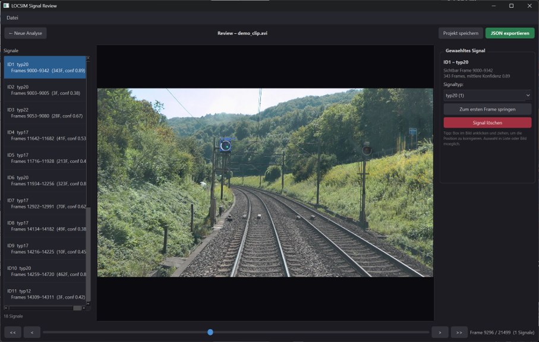This screenshot has width=539, height=342.
Task: Click the signal list vertical scrollbar
Action: click(x=89, y=254)
